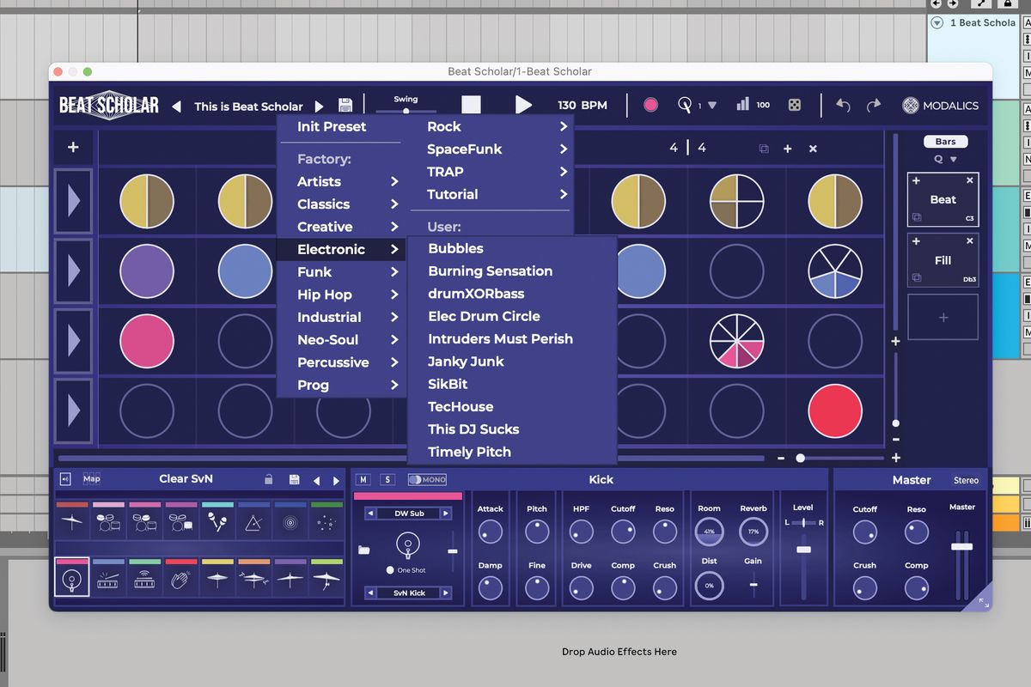Click the dice randomize icon

[794, 105]
